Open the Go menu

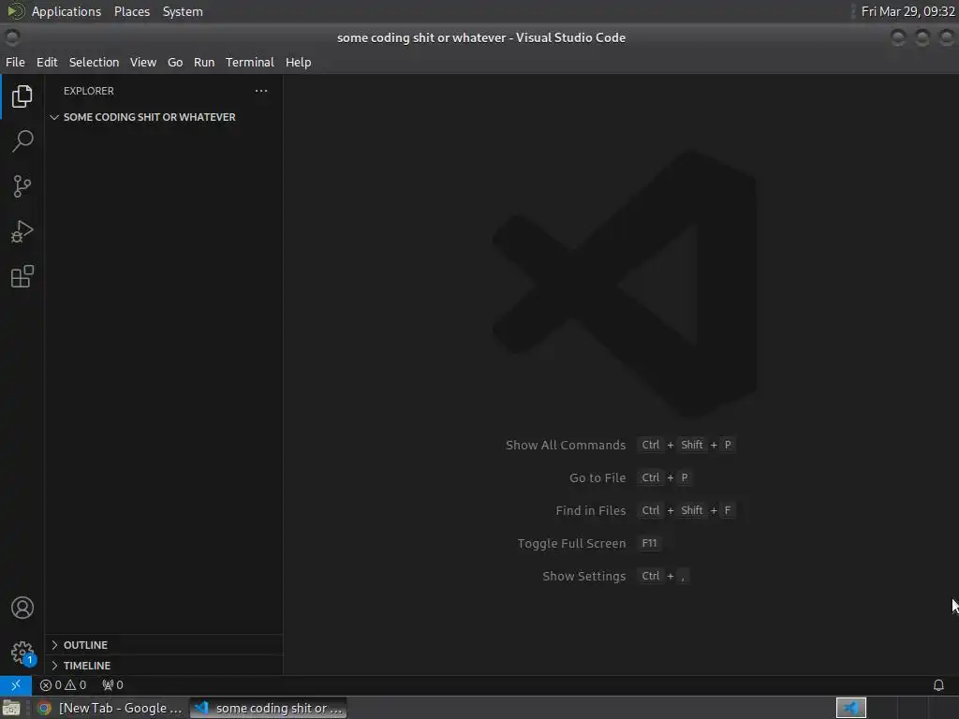coord(175,63)
